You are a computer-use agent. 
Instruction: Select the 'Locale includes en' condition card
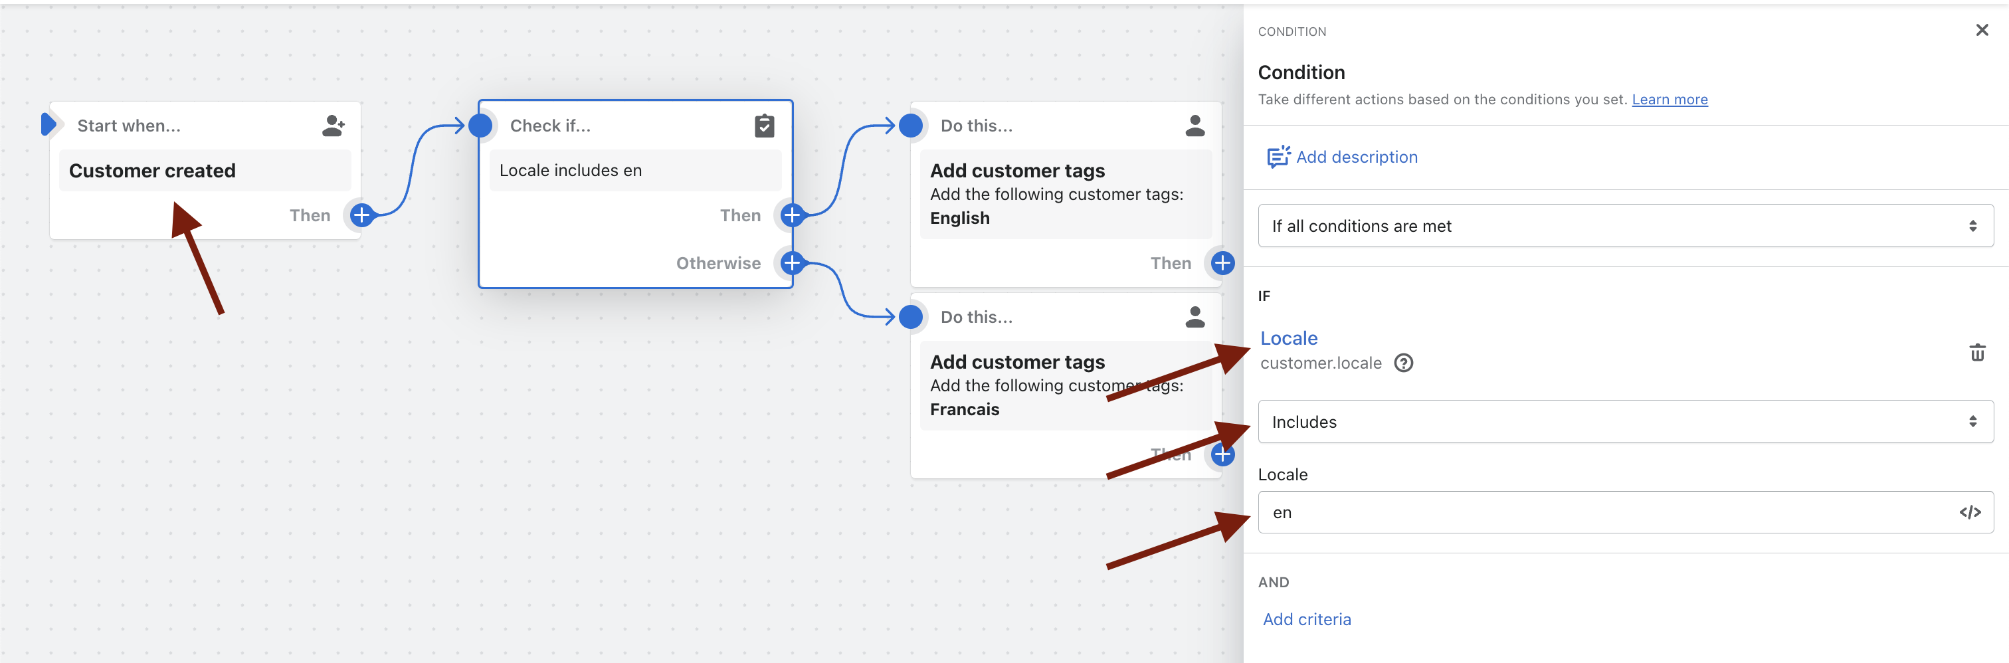point(634,171)
